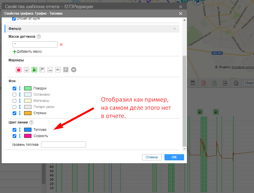Click the question mark next to Маски датчиков
254x193 pixels.
coord(39,37)
